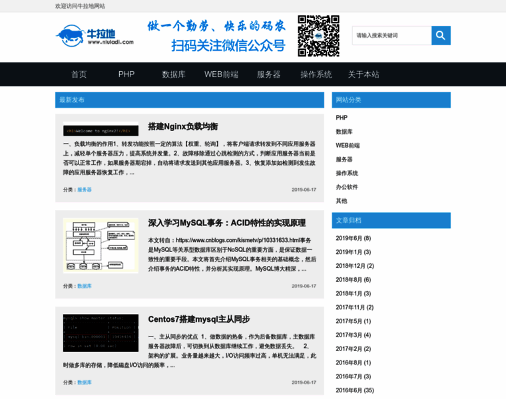
Task: Open the nginx welcome thumbnail image
Action: [x=101, y=129]
